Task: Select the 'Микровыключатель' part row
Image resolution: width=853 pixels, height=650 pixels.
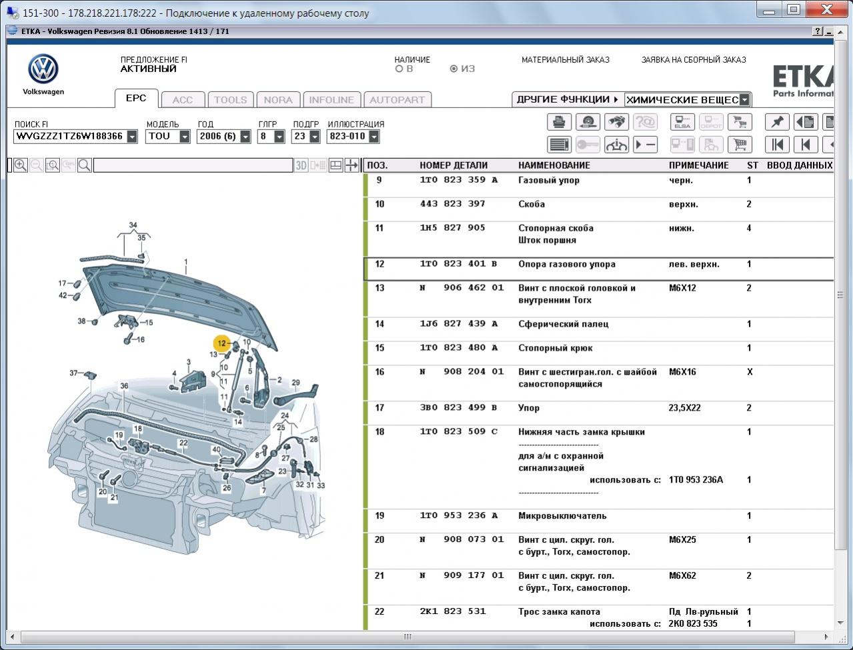Action: (x=600, y=521)
